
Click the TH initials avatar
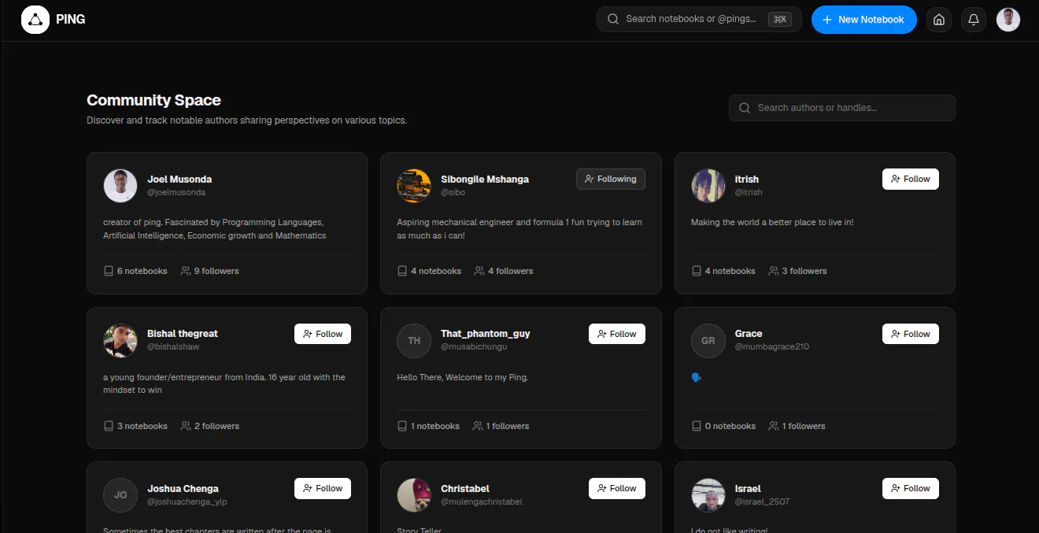click(x=414, y=340)
